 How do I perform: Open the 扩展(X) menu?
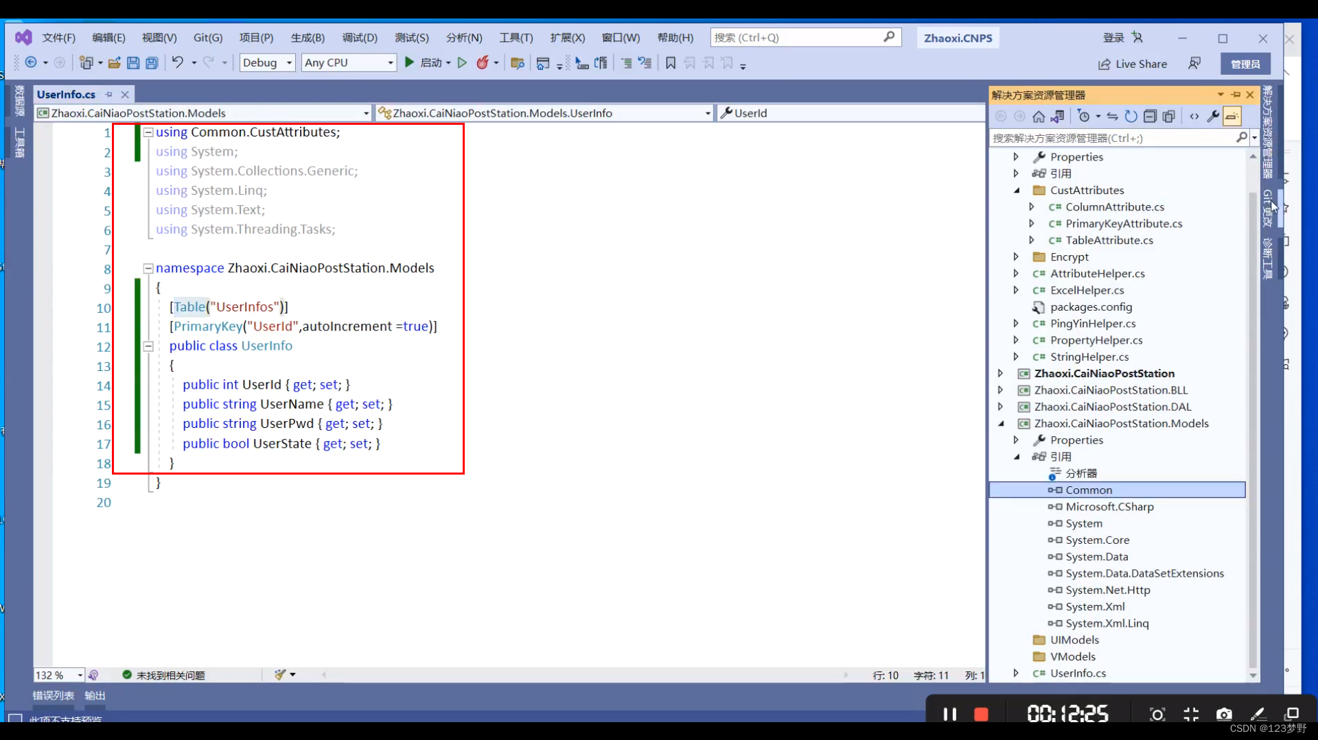567,38
